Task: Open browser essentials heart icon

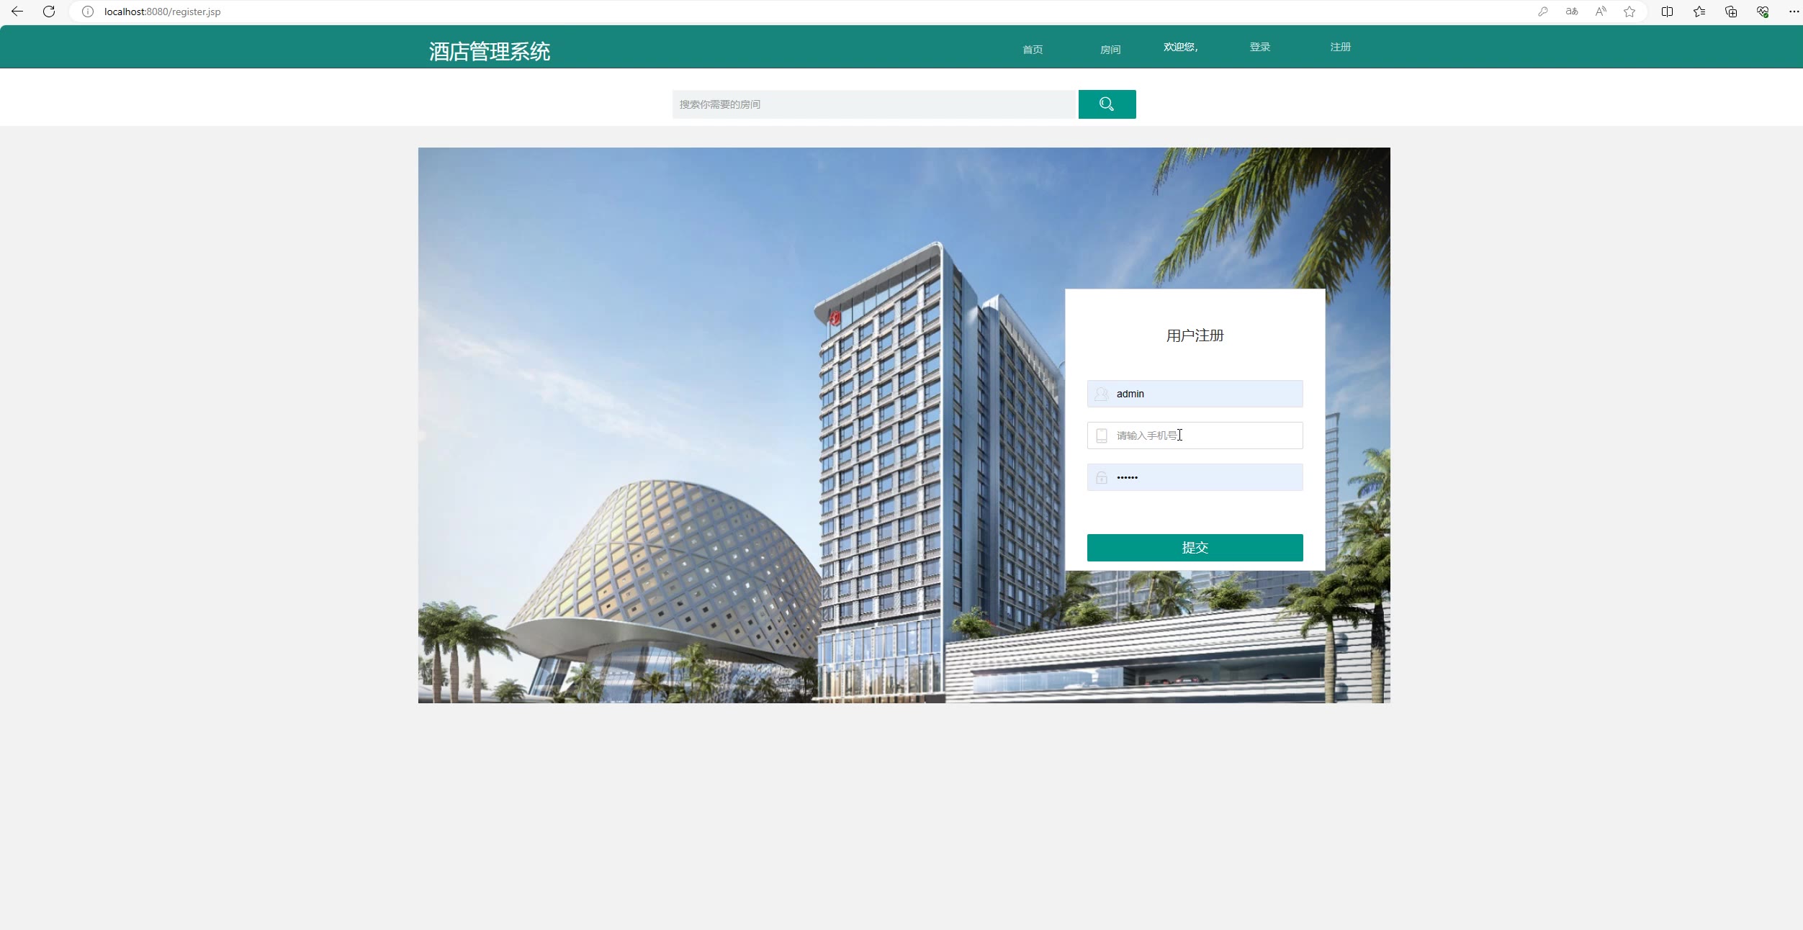Action: pyautogui.click(x=1763, y=12)
